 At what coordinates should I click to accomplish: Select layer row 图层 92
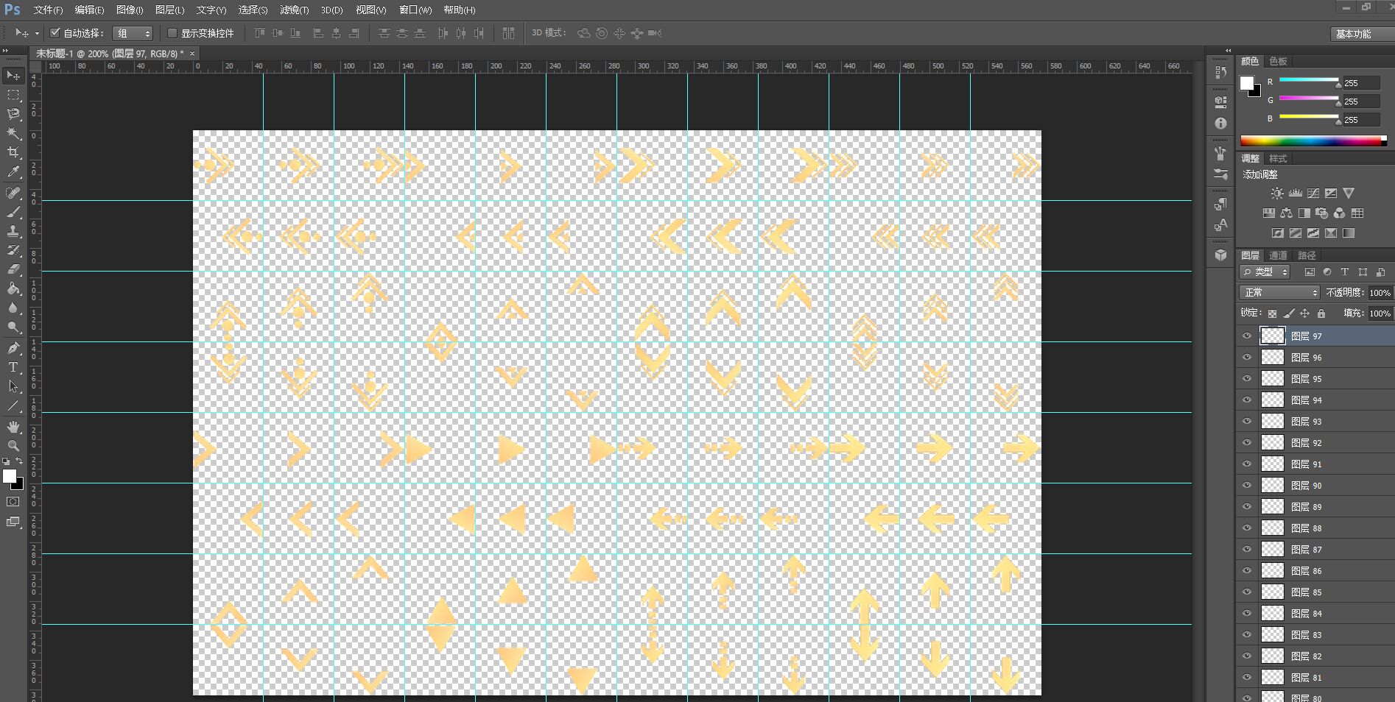coord(1315,443)
